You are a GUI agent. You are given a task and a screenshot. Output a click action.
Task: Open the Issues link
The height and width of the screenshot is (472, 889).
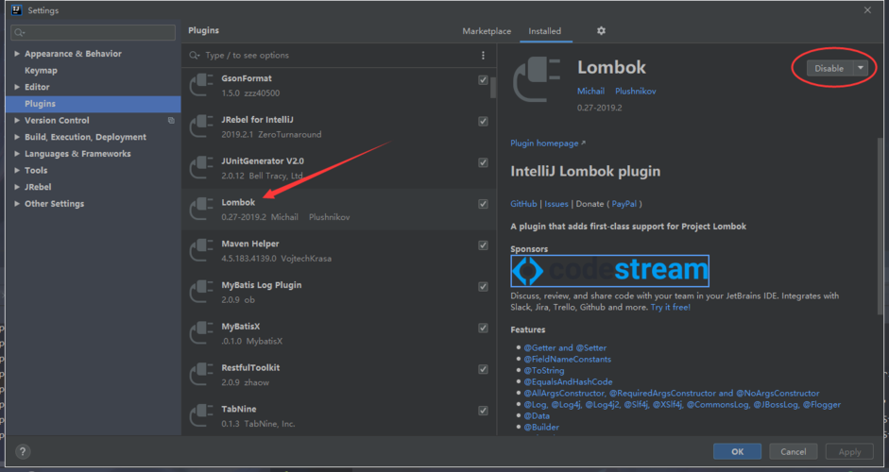(556, 203)
